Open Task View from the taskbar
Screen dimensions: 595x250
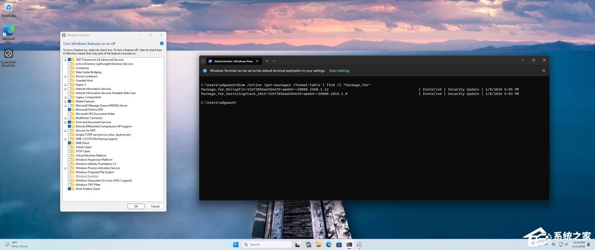297,244
